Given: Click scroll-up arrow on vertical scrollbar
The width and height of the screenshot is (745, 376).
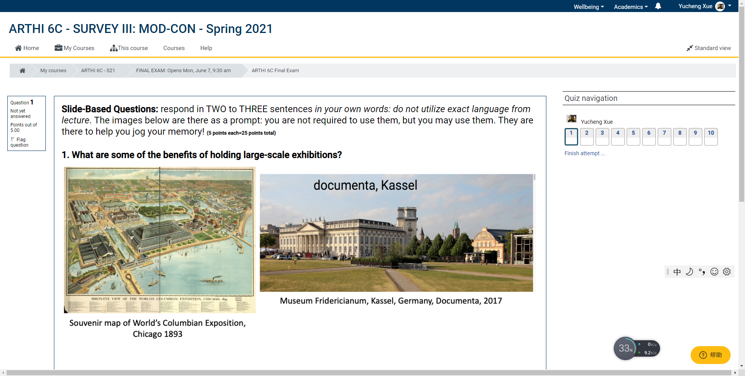Looking at the screenshot, I should click(x=742, y=2).
